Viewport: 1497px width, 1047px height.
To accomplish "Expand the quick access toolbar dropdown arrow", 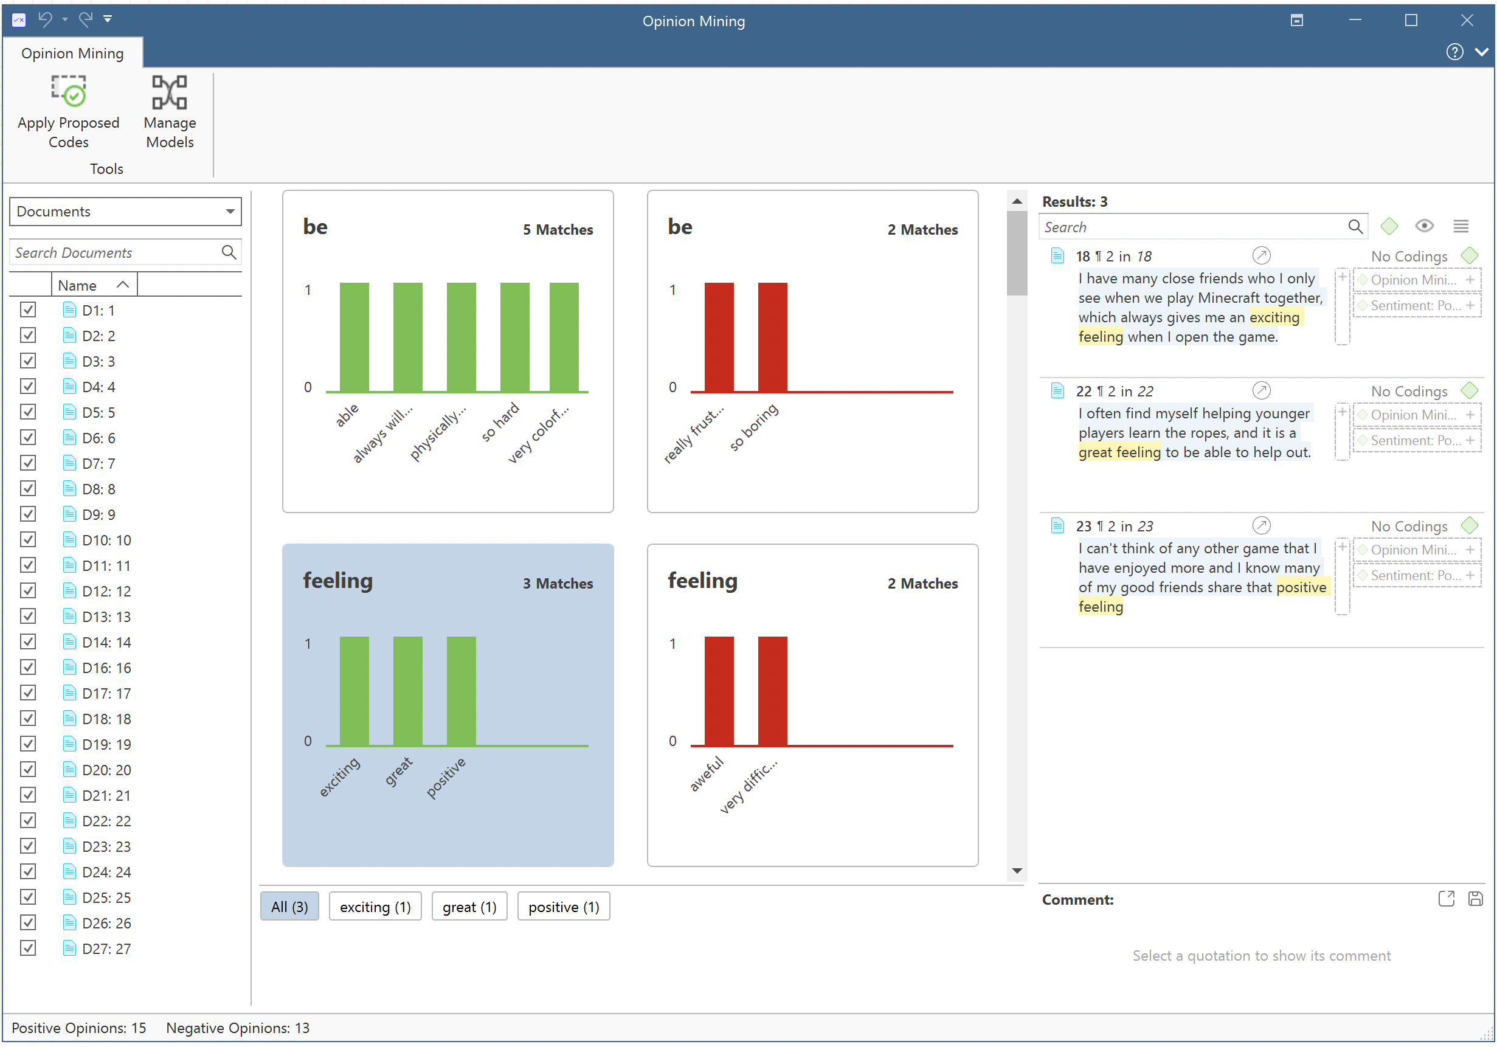I will pyautogui.click(x=108, y=19).
